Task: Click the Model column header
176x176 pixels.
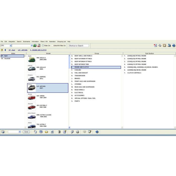Action: click(x=48, y=53)
